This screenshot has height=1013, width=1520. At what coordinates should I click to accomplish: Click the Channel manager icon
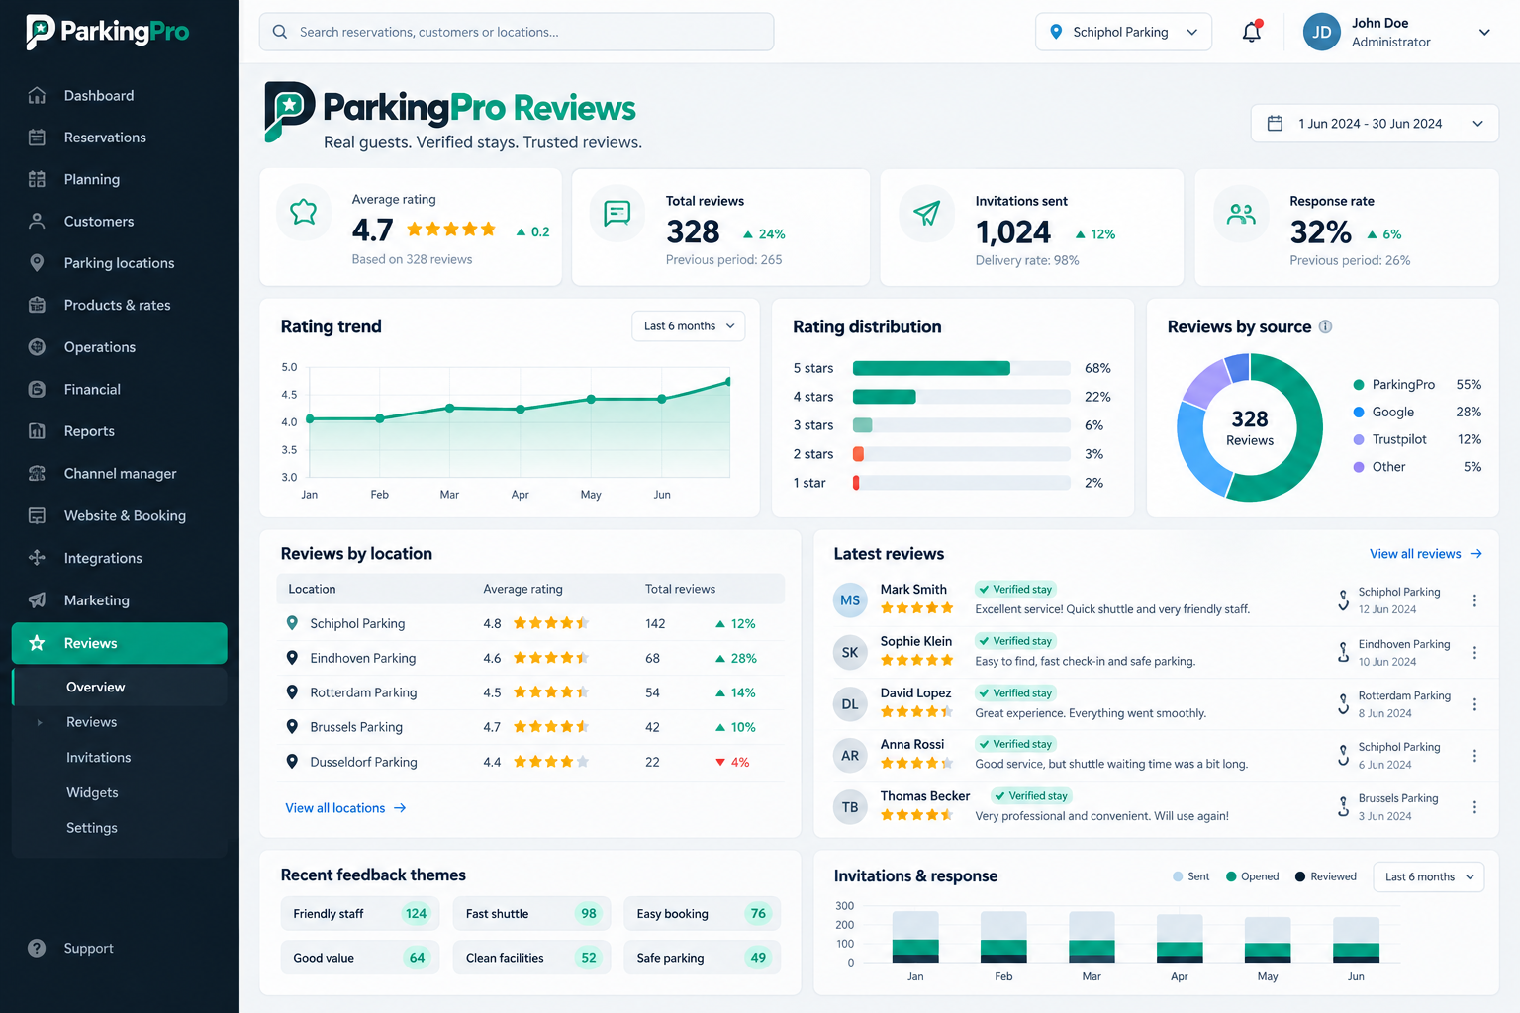(37, 473)
